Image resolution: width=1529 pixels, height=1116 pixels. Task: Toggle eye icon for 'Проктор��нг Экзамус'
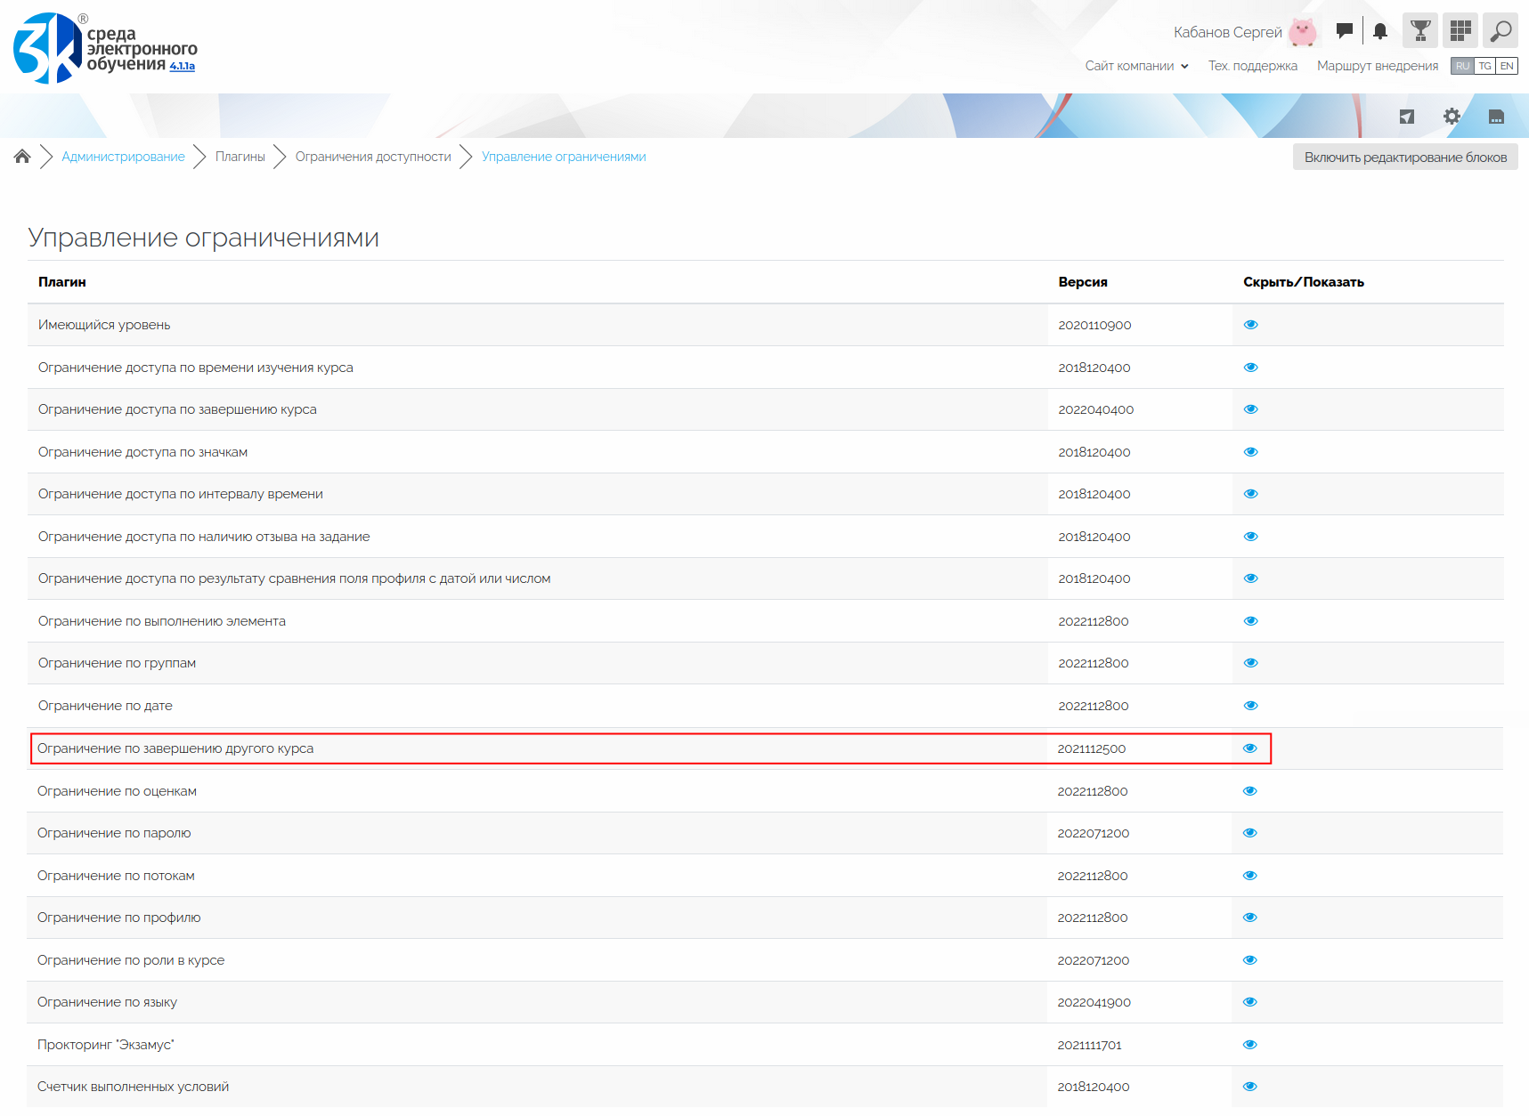[x=1249, y=1045]
